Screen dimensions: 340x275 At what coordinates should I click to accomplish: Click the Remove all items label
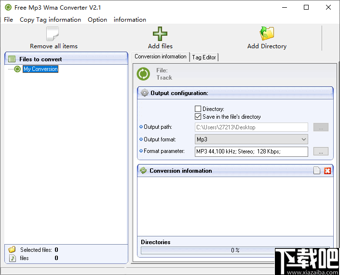(54, 46)
